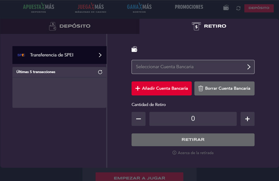Open the Juega Más casino machines section
Screen dimensions: 279x181
click(91, 7)
